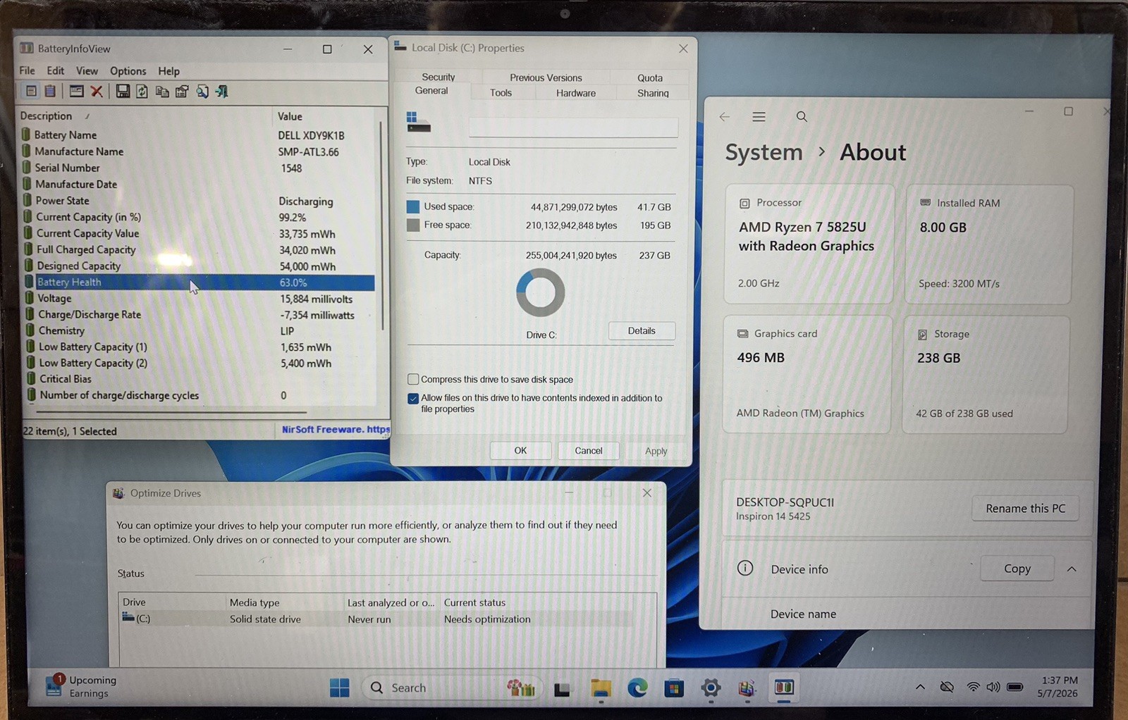
Task: Click Apply in Local Disk Properties
Action: (656, 451)
